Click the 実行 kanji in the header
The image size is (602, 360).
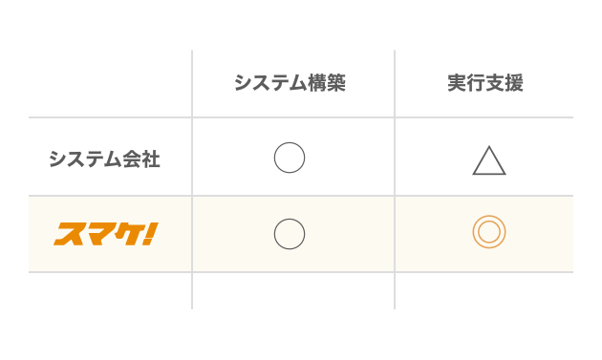466,83
